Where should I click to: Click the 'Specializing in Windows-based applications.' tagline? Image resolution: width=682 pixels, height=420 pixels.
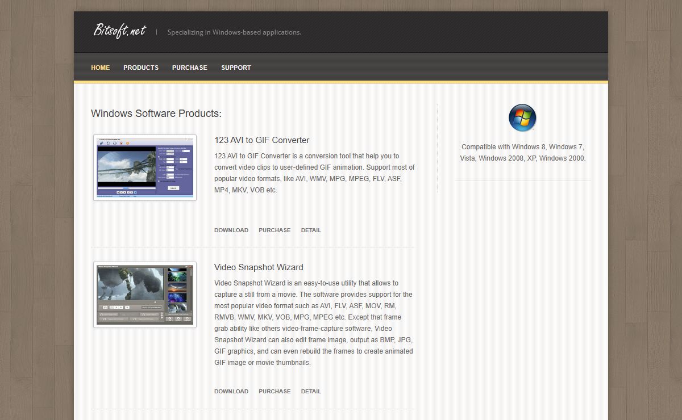234,32
